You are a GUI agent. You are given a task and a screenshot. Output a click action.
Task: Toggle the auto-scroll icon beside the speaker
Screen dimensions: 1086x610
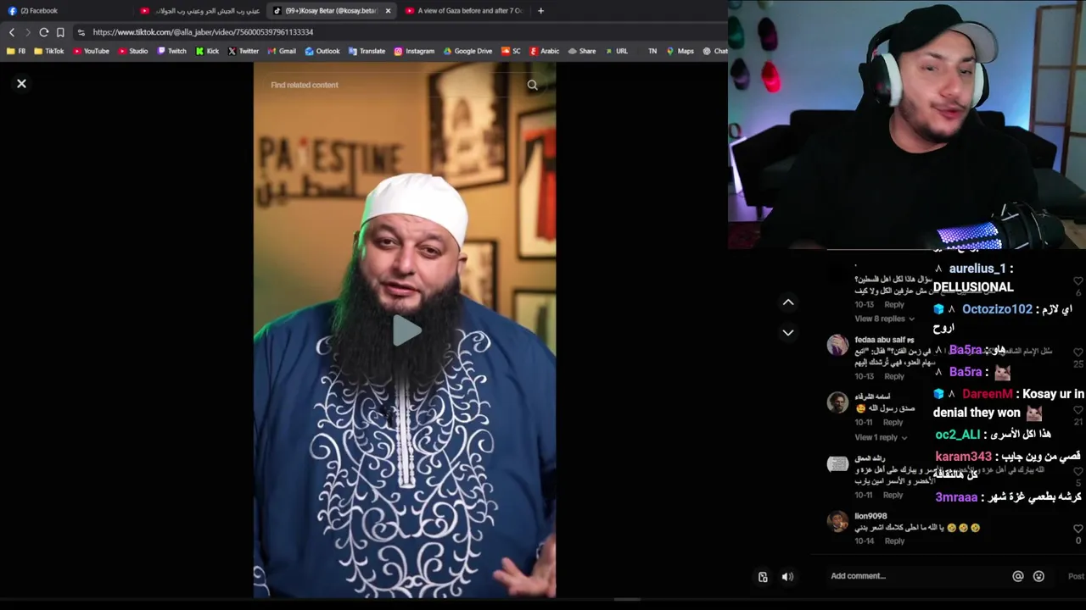tap(763, 577)
